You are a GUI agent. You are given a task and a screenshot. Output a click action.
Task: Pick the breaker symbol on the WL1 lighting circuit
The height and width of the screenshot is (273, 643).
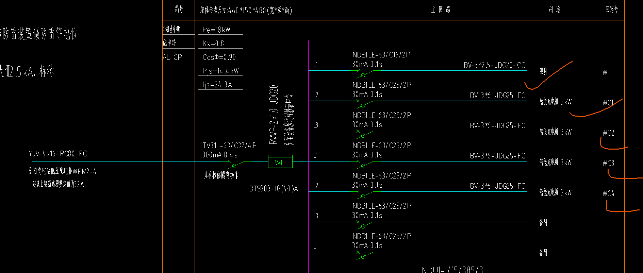365,73
